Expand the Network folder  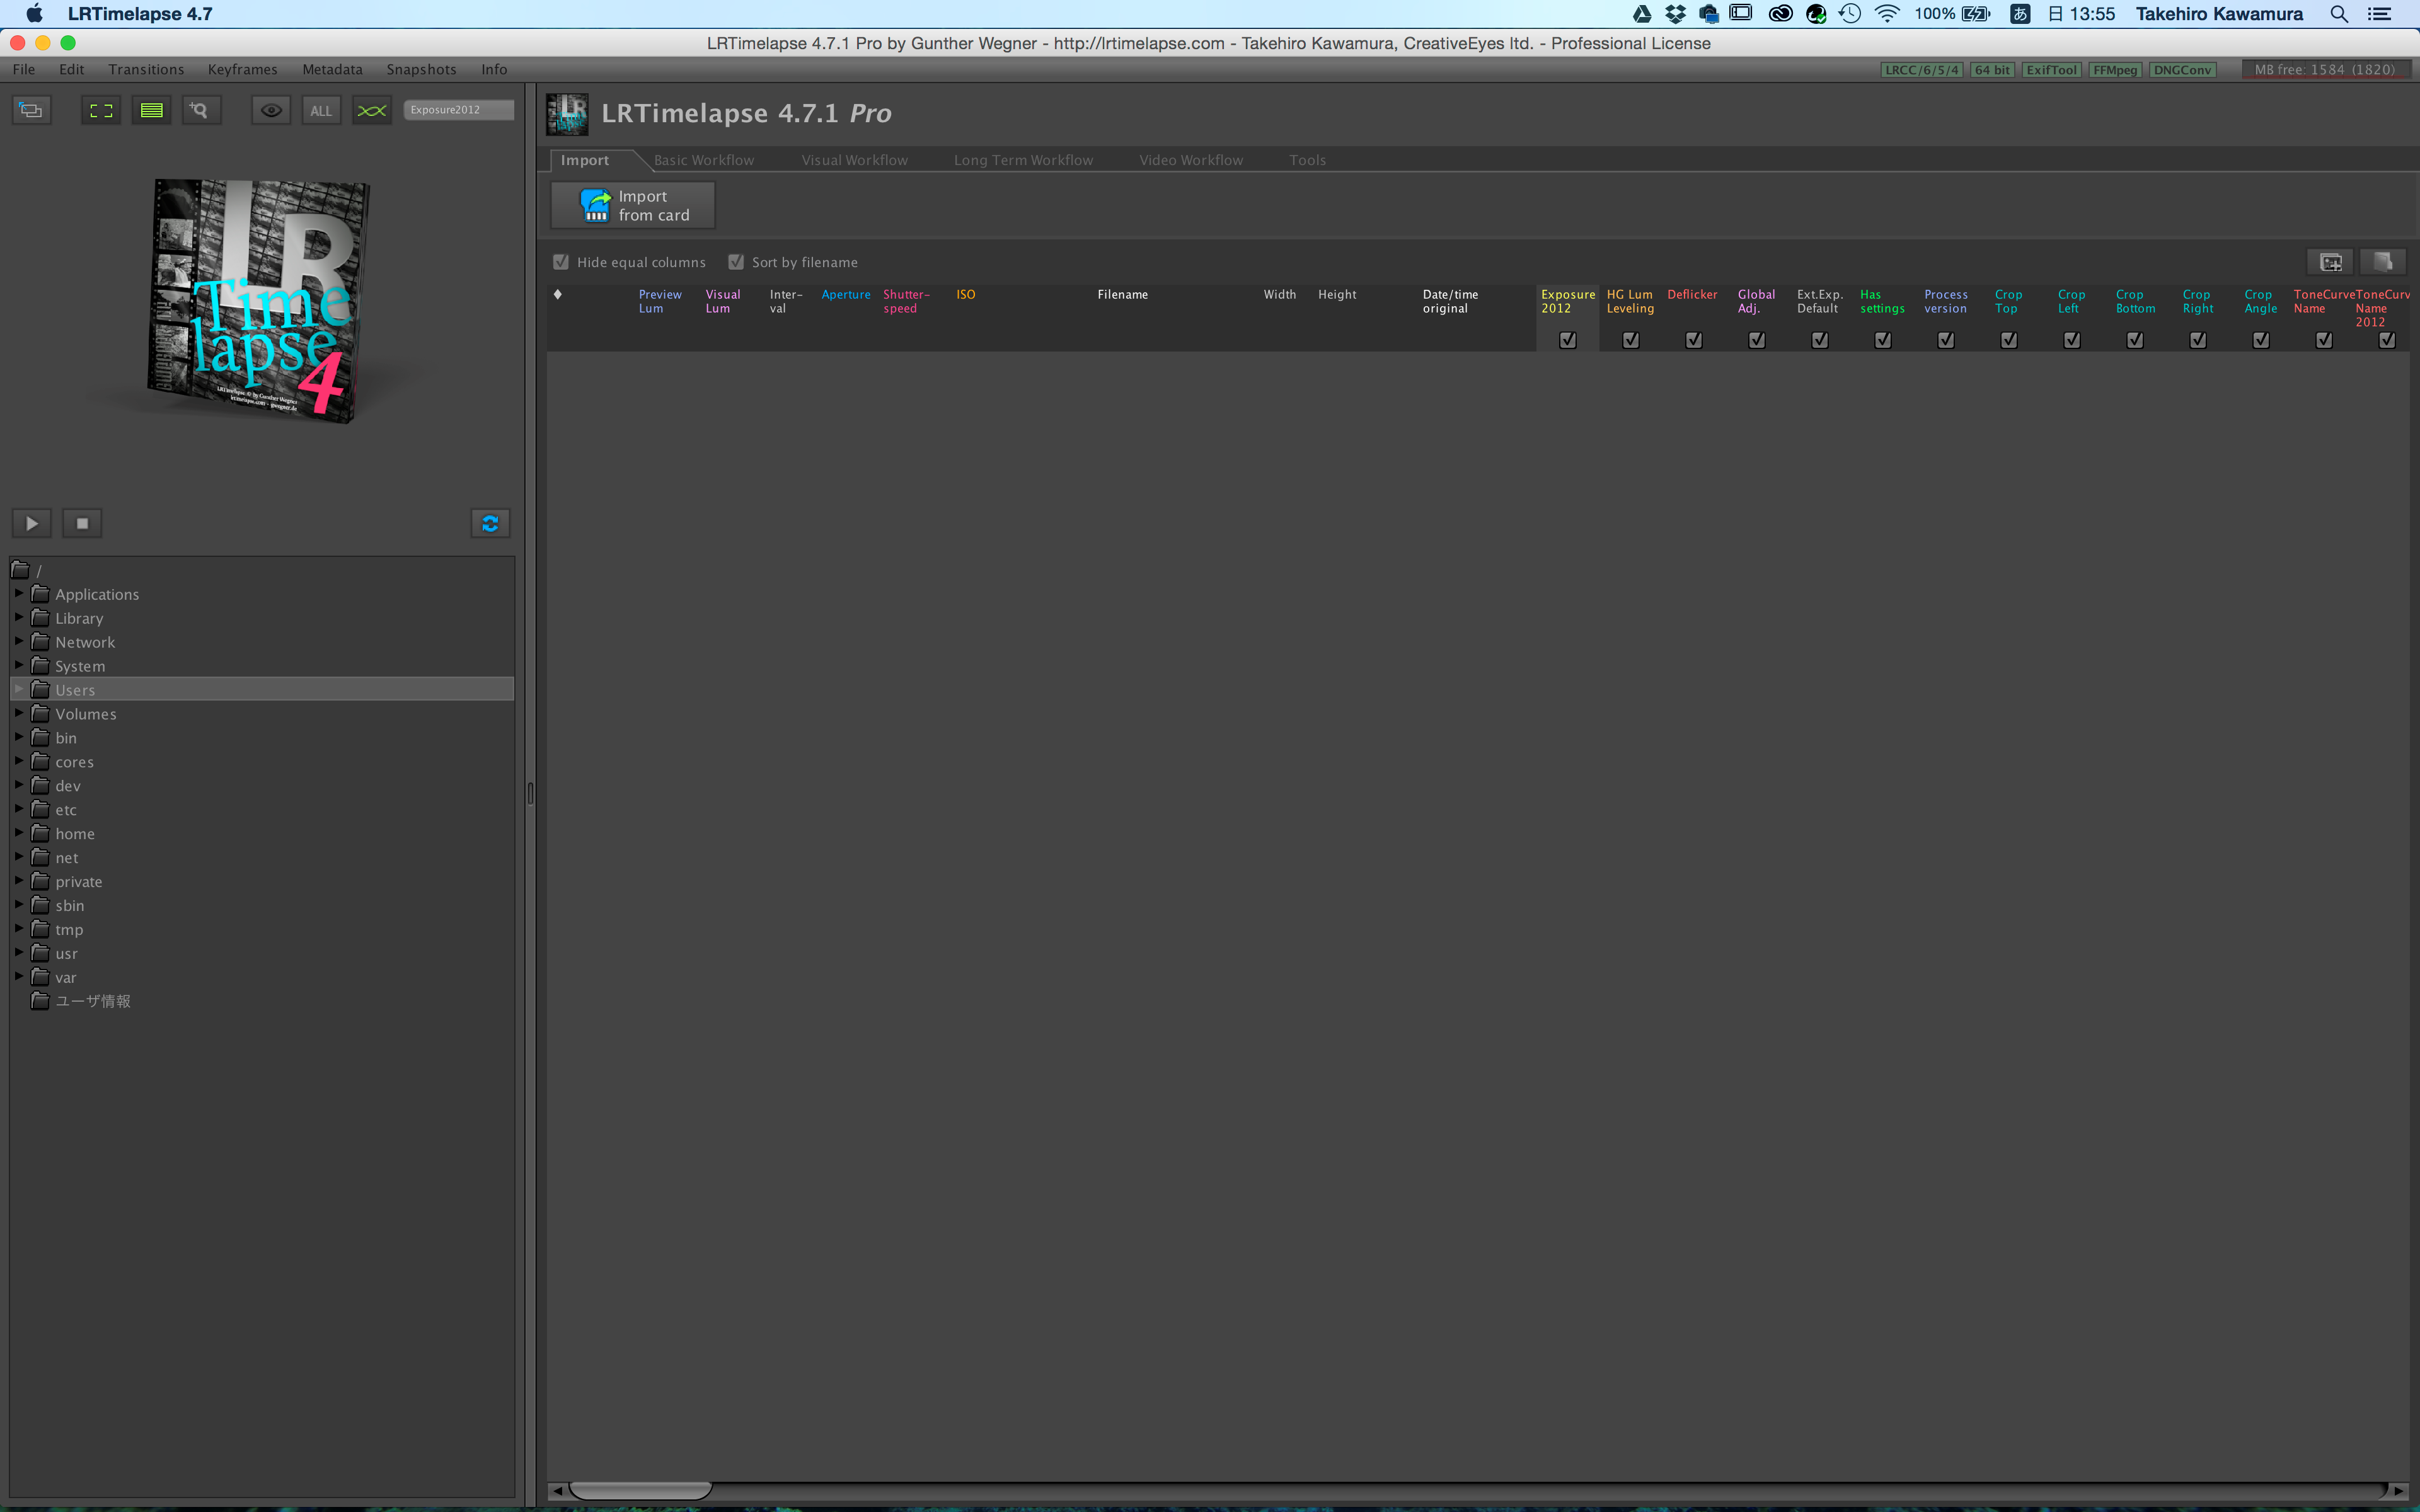tap(18, 641)
